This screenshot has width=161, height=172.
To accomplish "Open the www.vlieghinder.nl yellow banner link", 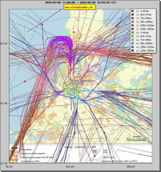I will pyautogui.click(x=79, y=7).
